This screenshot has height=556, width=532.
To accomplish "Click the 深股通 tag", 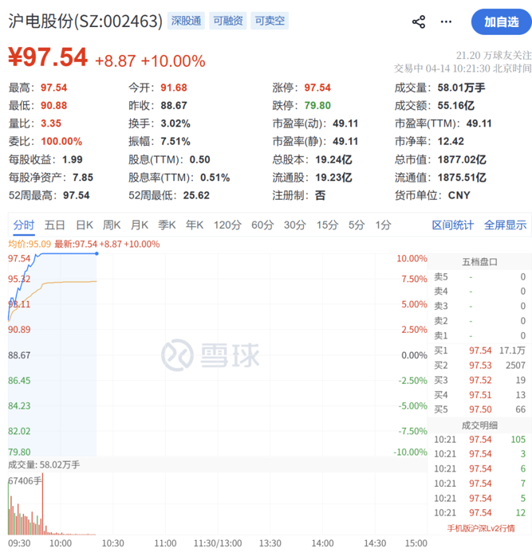I will click(187, 21).
